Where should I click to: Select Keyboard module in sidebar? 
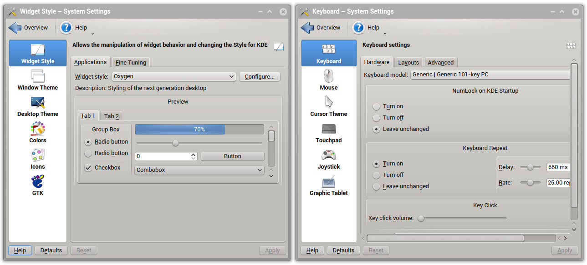(x=329, y=53)
